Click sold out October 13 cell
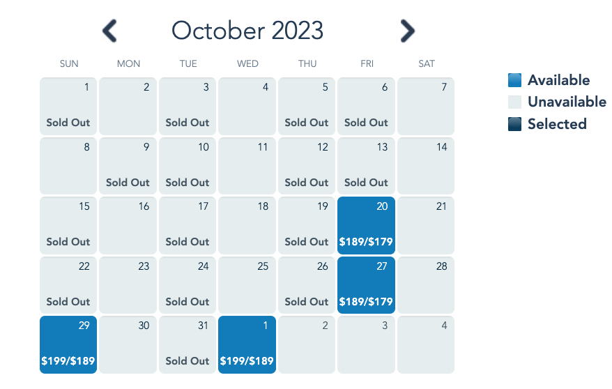Viewport: 612px width, 389px height. pyautogui.click(x=366, y=166)
